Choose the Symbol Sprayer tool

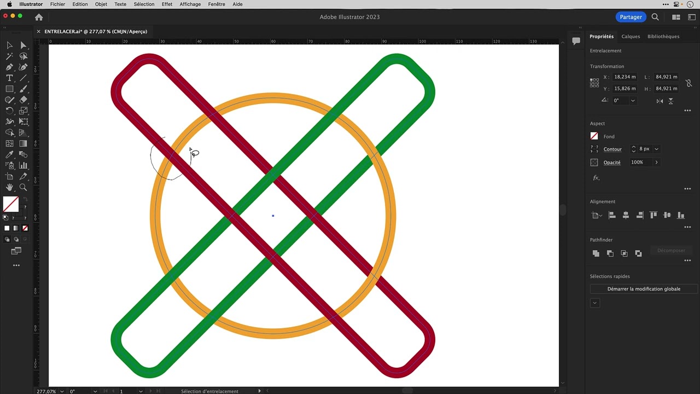9,166
